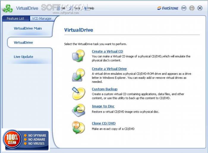The width and height of the screenshot is (208, 153).
Task: Open the Create a Virtual CD link
Action: coord(108,51)
